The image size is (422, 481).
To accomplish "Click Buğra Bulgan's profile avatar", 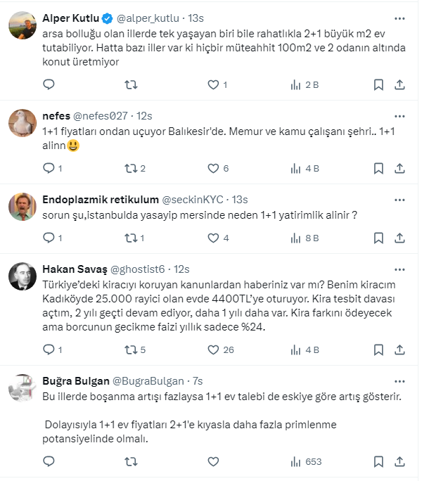I will [x=23, y=389].
